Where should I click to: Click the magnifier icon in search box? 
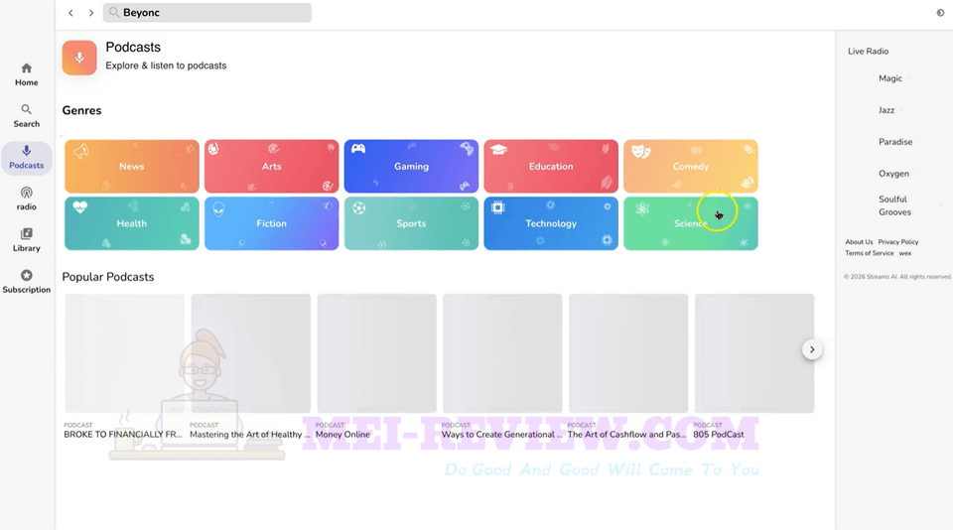(x=113, y=12)
